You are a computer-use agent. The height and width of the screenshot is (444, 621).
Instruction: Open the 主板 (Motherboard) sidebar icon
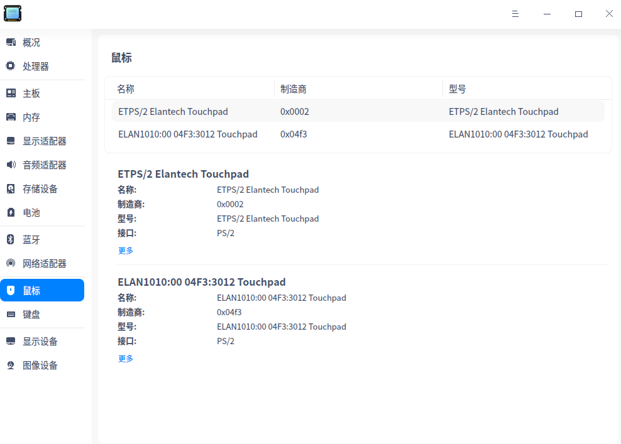[10, 93]
